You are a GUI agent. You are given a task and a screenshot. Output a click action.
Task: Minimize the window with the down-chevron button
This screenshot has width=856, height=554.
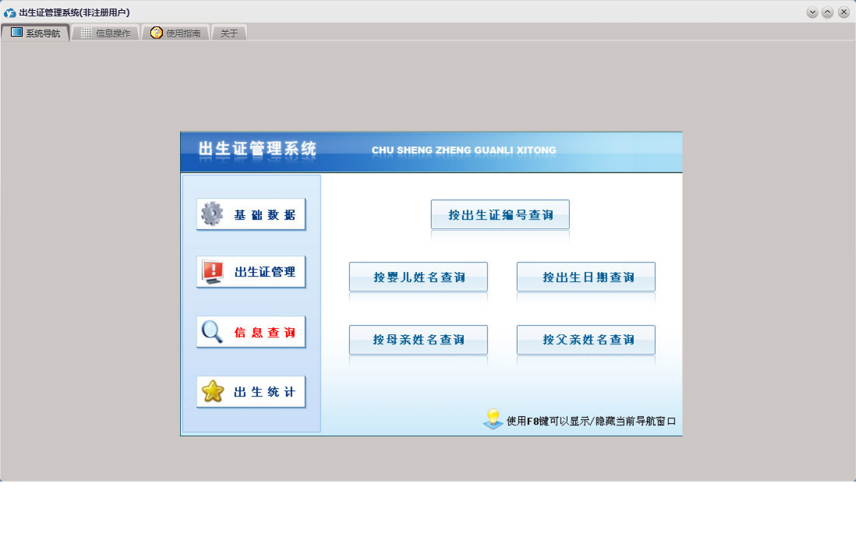point(812,12)
